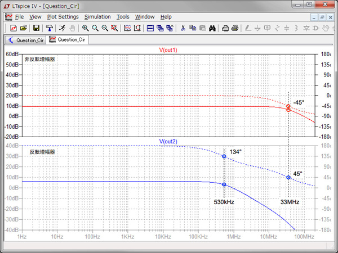338x253 pixels.
Task: Click the New Schematic toolbar icon
Action: tap(13, 28)
